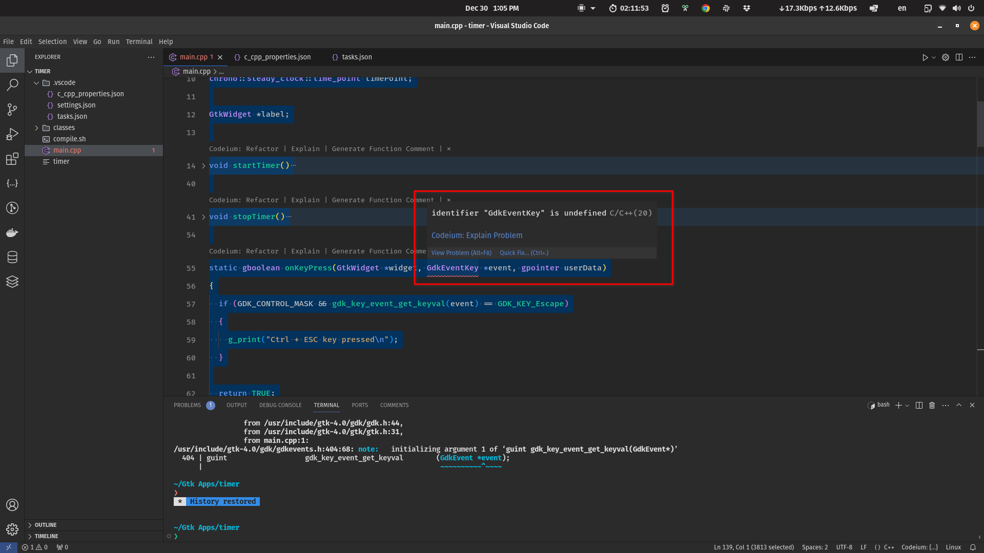Screen dimensions: 984x553
Task: Select the Docker whale icon in the sidebar
Action: pos(12,232)
